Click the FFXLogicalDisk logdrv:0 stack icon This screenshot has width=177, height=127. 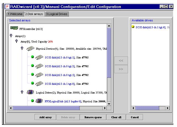click(x=39, y=101)
